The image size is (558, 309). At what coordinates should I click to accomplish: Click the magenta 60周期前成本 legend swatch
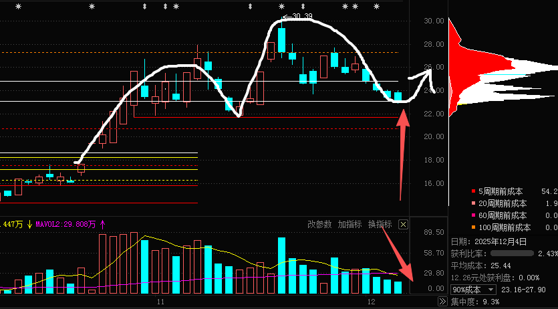click(473, 215)
